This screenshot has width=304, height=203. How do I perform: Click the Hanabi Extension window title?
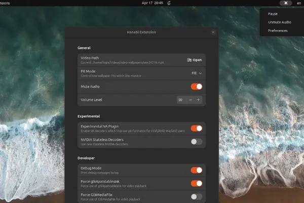pos(141,32)
